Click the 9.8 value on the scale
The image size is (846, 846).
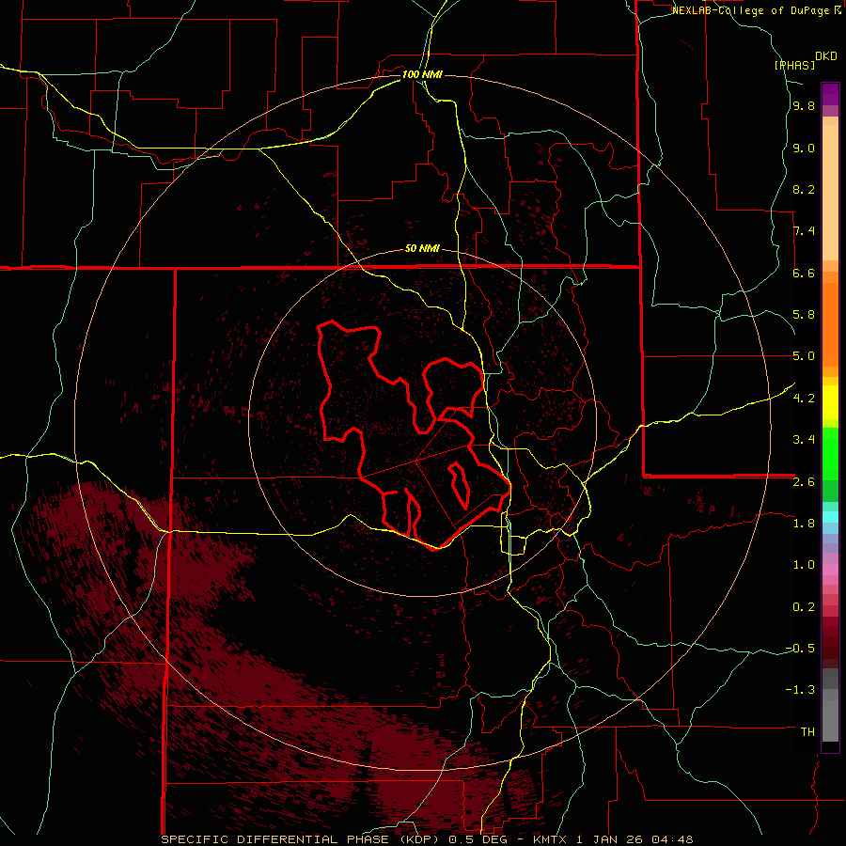(804, 106)
